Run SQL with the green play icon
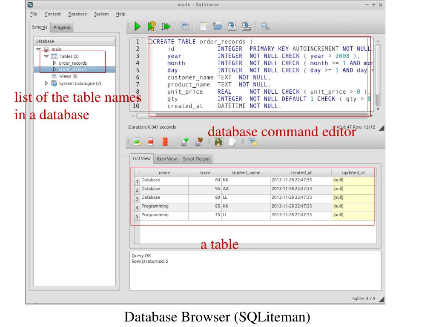Viewport: 436px width, 327px height. point(138,26)
